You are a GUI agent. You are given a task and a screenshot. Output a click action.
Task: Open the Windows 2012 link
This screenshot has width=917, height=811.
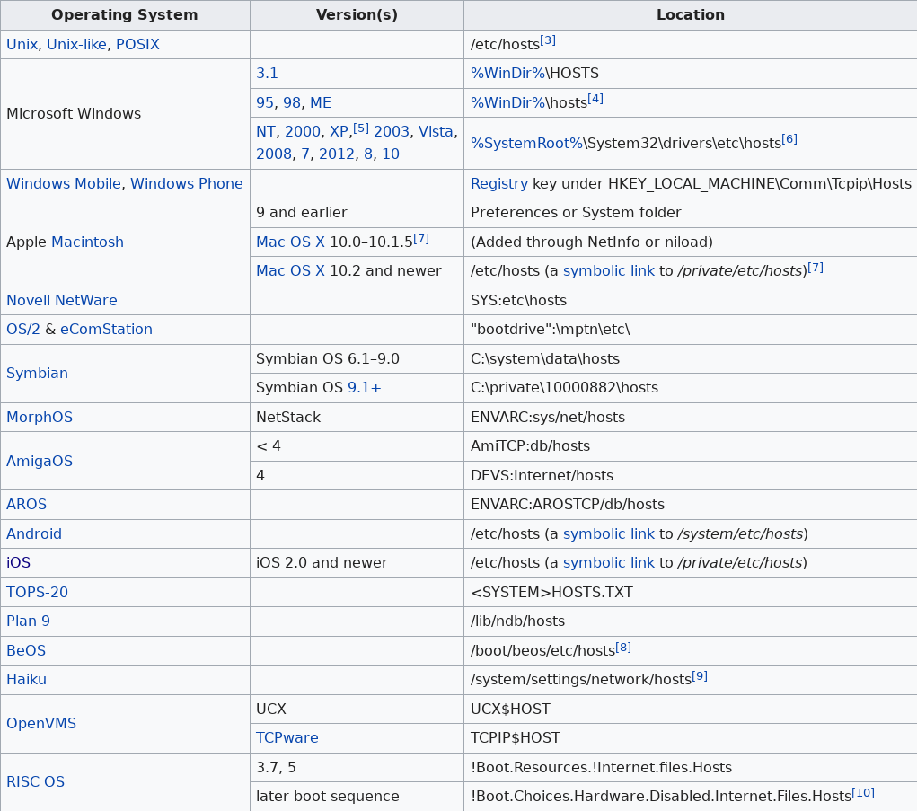(x=336, y=154)
